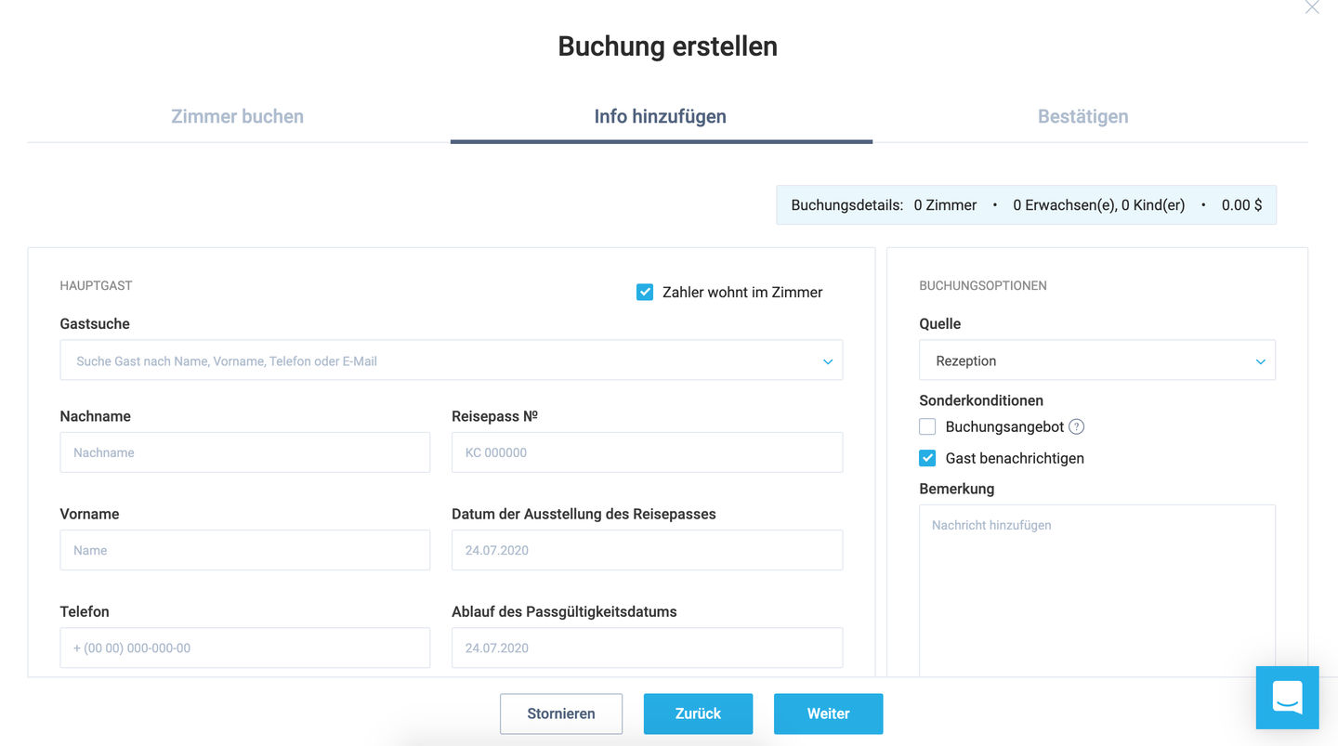
Task: Click into the Bemerkung text area
Action: [1097, 591]
